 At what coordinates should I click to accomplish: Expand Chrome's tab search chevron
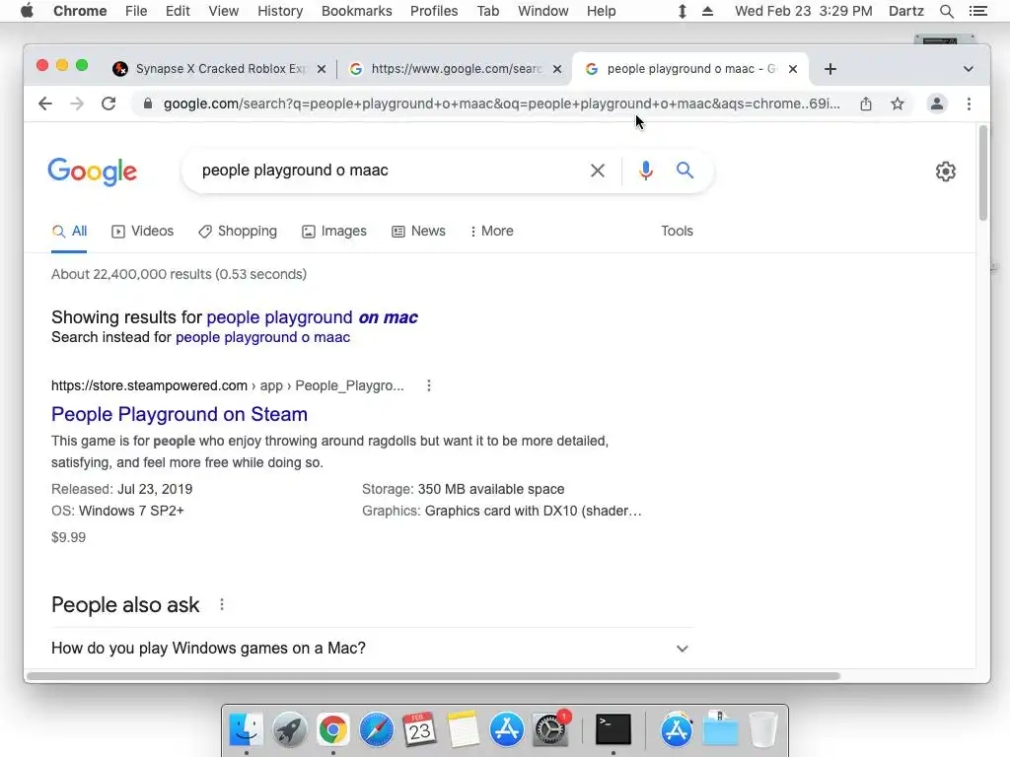coord(969,69)
